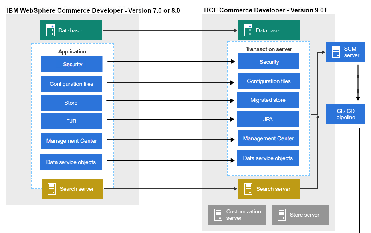Select the Migrated store box
371x233 pixels.
point(268,100)
